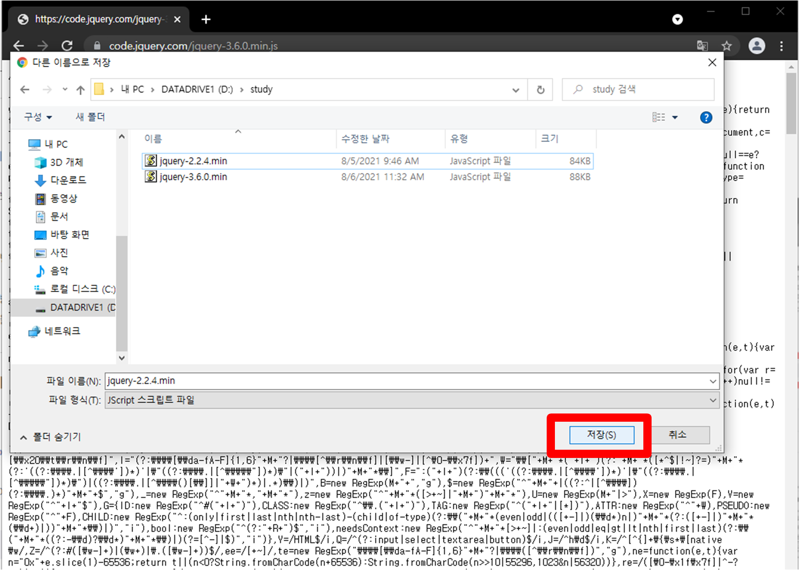This screenshot has height=570, width=799.
Task: Click study in the address breadcrumb
Action: [261, 89]
